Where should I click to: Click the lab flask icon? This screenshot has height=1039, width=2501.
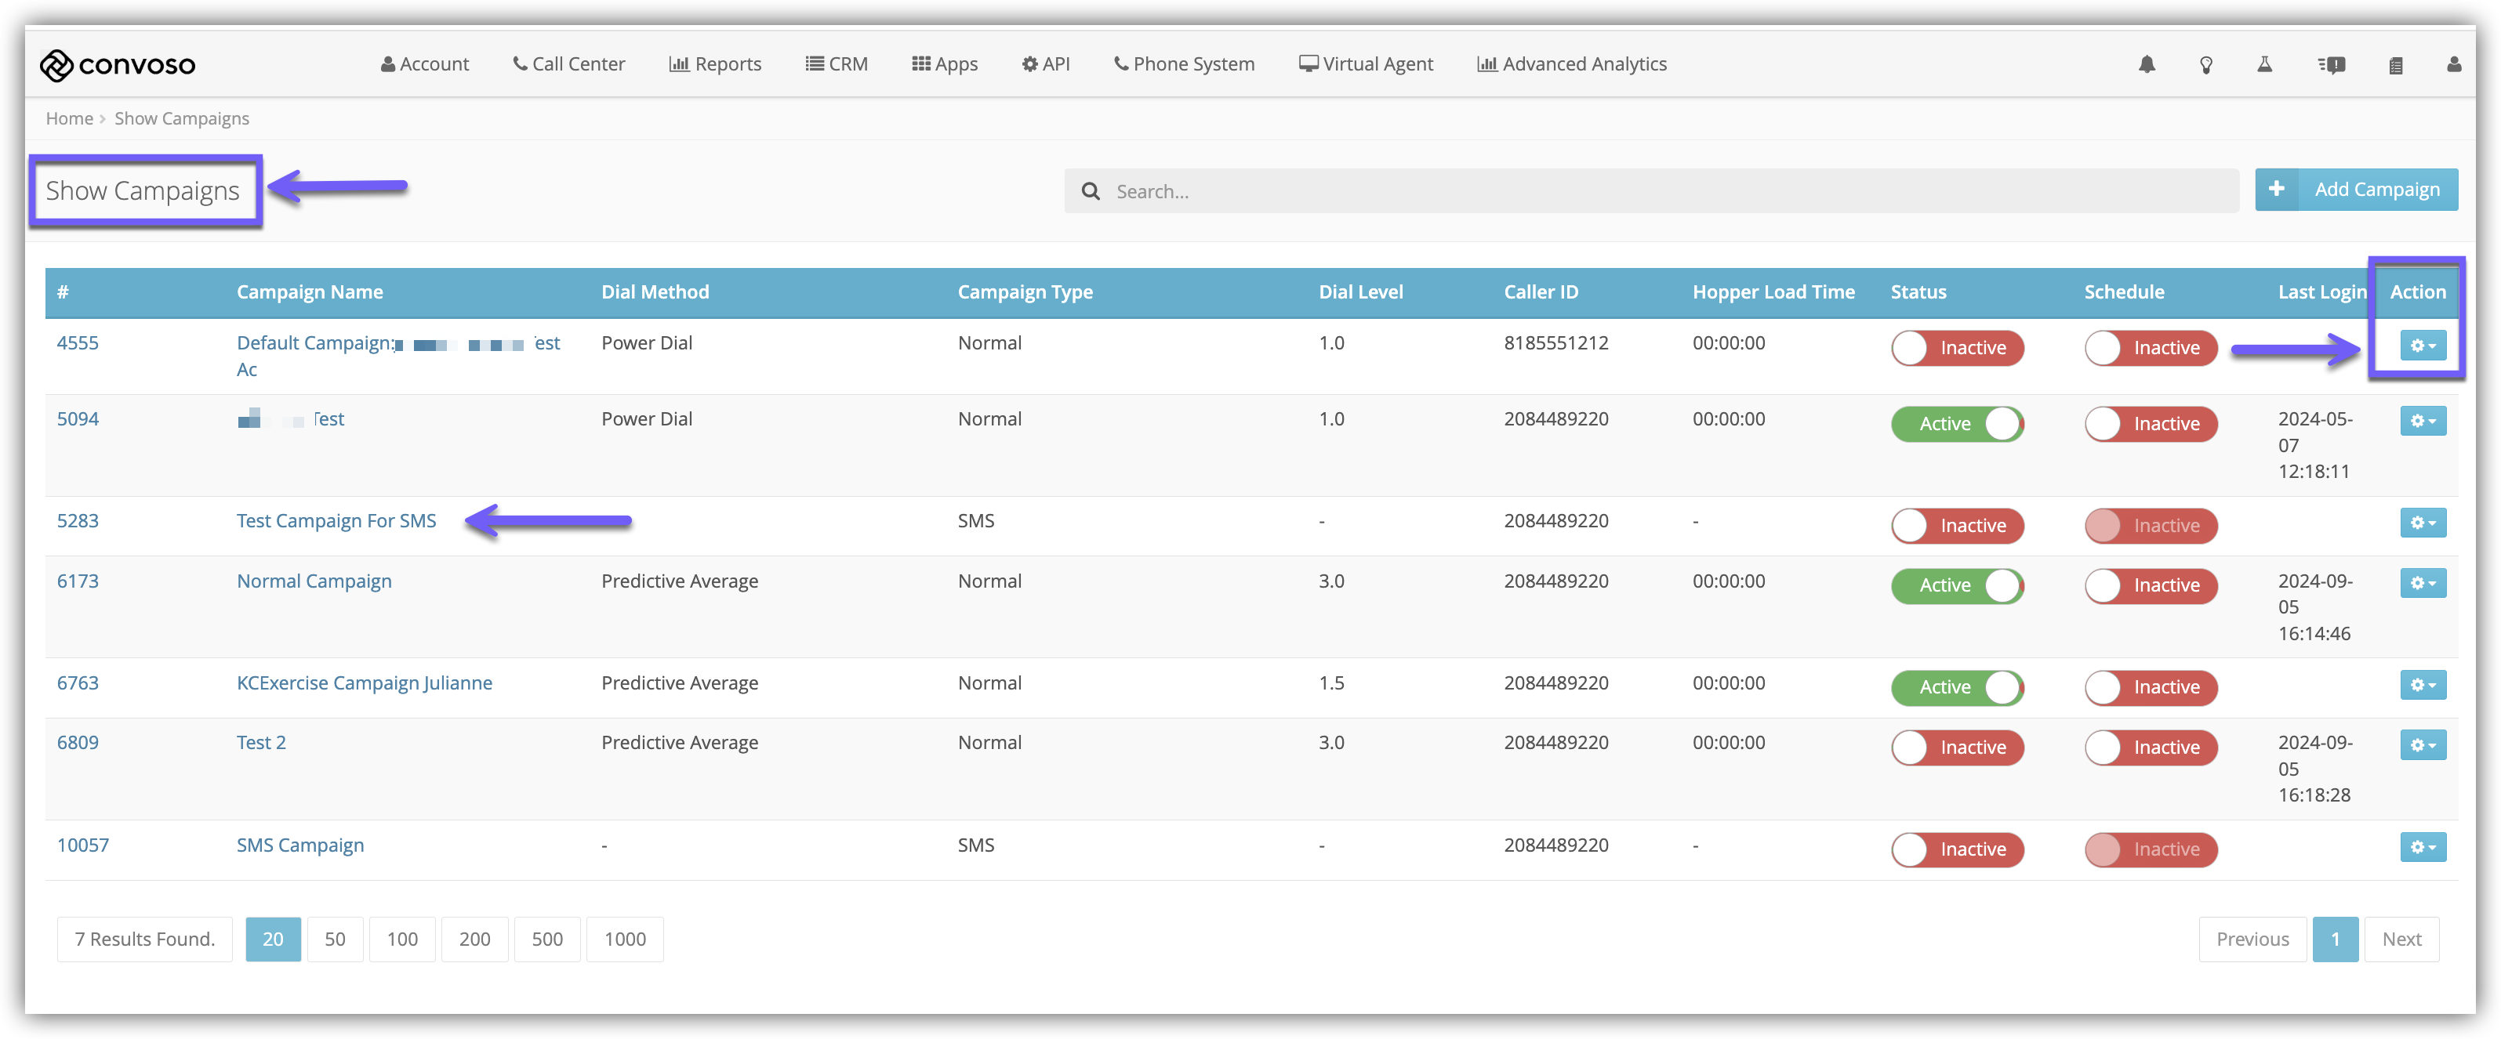click(2264, 64)
